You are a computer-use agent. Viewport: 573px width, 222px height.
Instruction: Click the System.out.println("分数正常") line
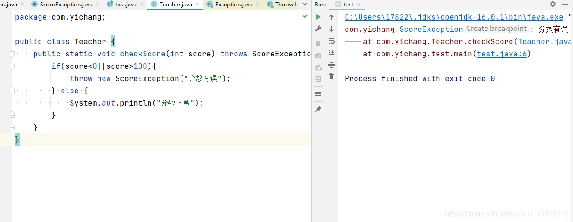click(136, 103)
